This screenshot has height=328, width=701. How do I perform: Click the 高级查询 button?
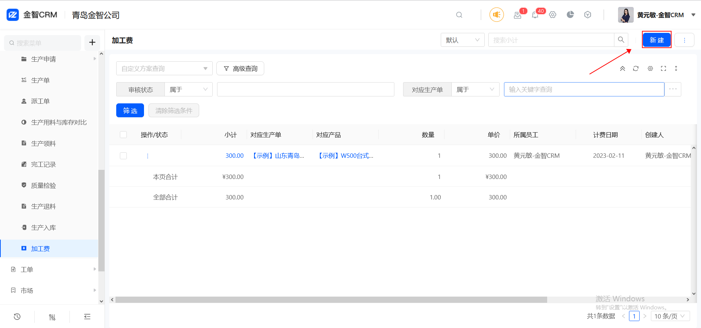tap(240, 68)
